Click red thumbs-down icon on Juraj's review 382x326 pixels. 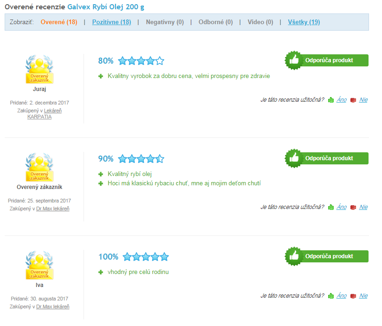(x=353, y=100)
